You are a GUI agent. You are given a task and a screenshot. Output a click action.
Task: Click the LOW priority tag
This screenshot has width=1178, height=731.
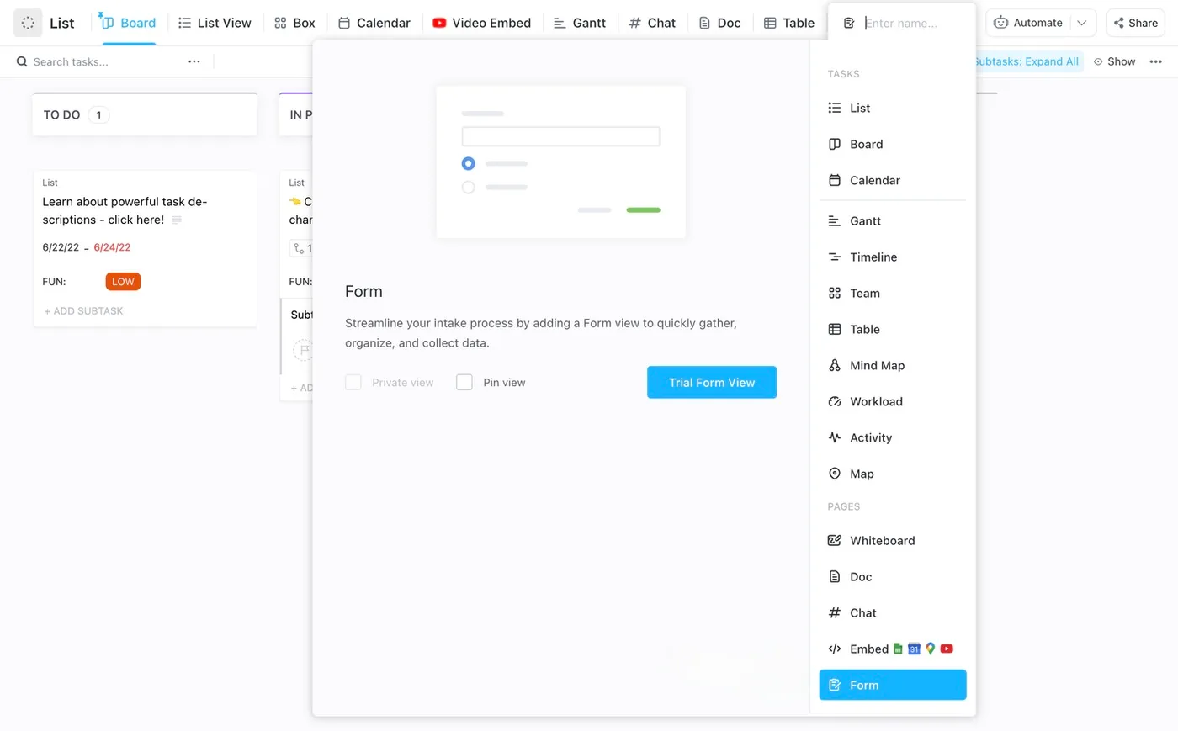coord(123,282)
